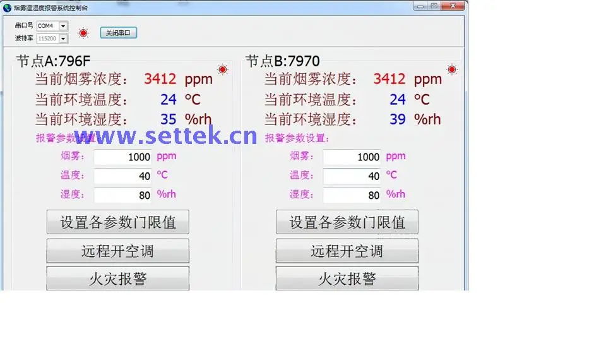The image size is (606, 341).
Task: Focus node A humidity threshold field 80
Action: 123,195
